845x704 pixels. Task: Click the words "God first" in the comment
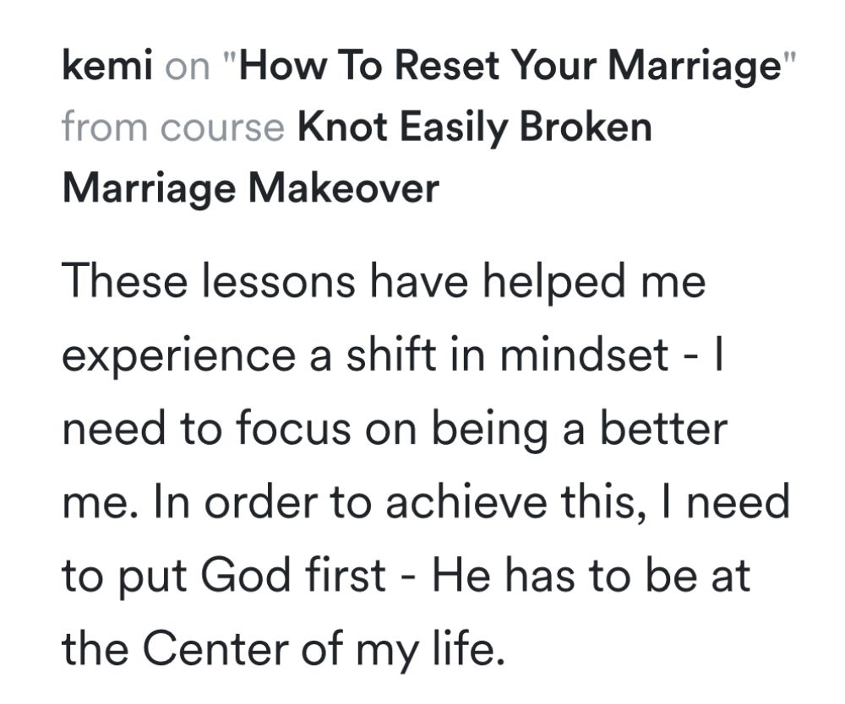pos(294,575)
